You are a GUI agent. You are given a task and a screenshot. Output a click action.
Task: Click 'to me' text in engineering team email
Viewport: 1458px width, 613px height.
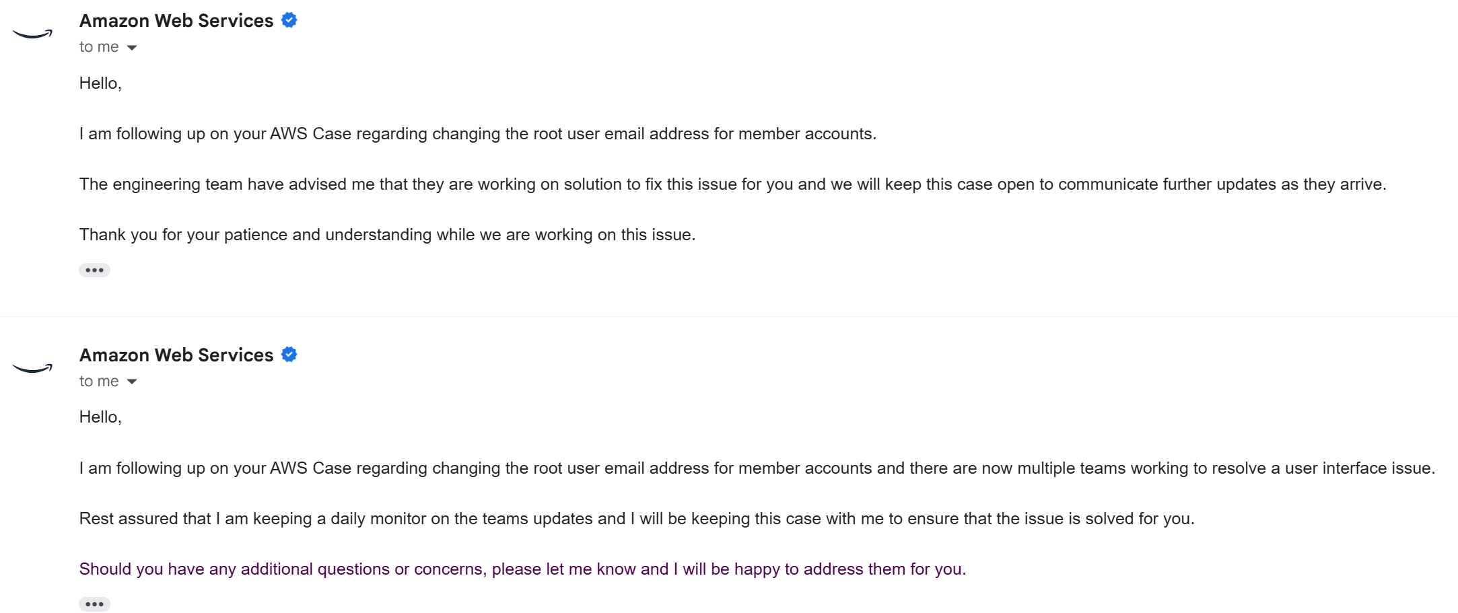click(99, 47)
